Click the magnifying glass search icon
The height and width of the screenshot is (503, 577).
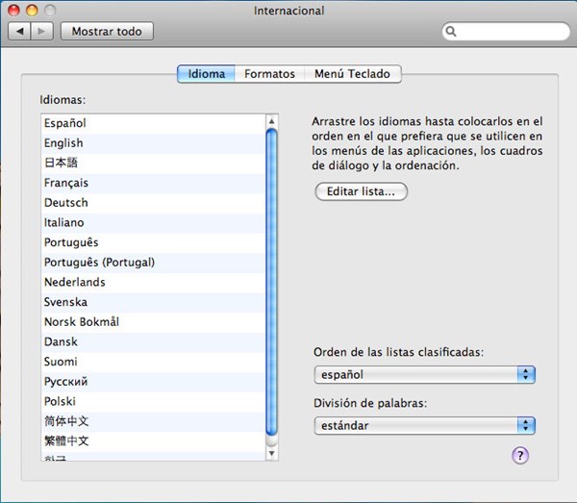pyautogui.click(x=453, y=33)
